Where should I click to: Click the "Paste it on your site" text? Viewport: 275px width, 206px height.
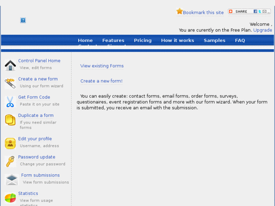point(39,104)
